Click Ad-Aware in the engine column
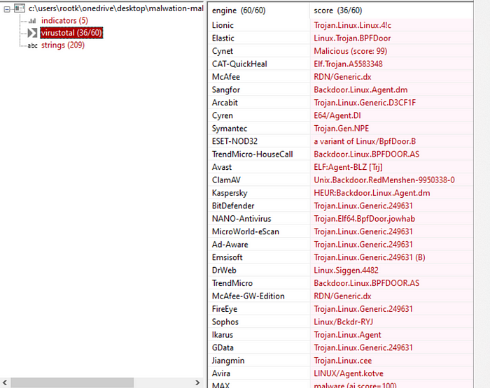The image size is (490, 388). tap(230, 245)
